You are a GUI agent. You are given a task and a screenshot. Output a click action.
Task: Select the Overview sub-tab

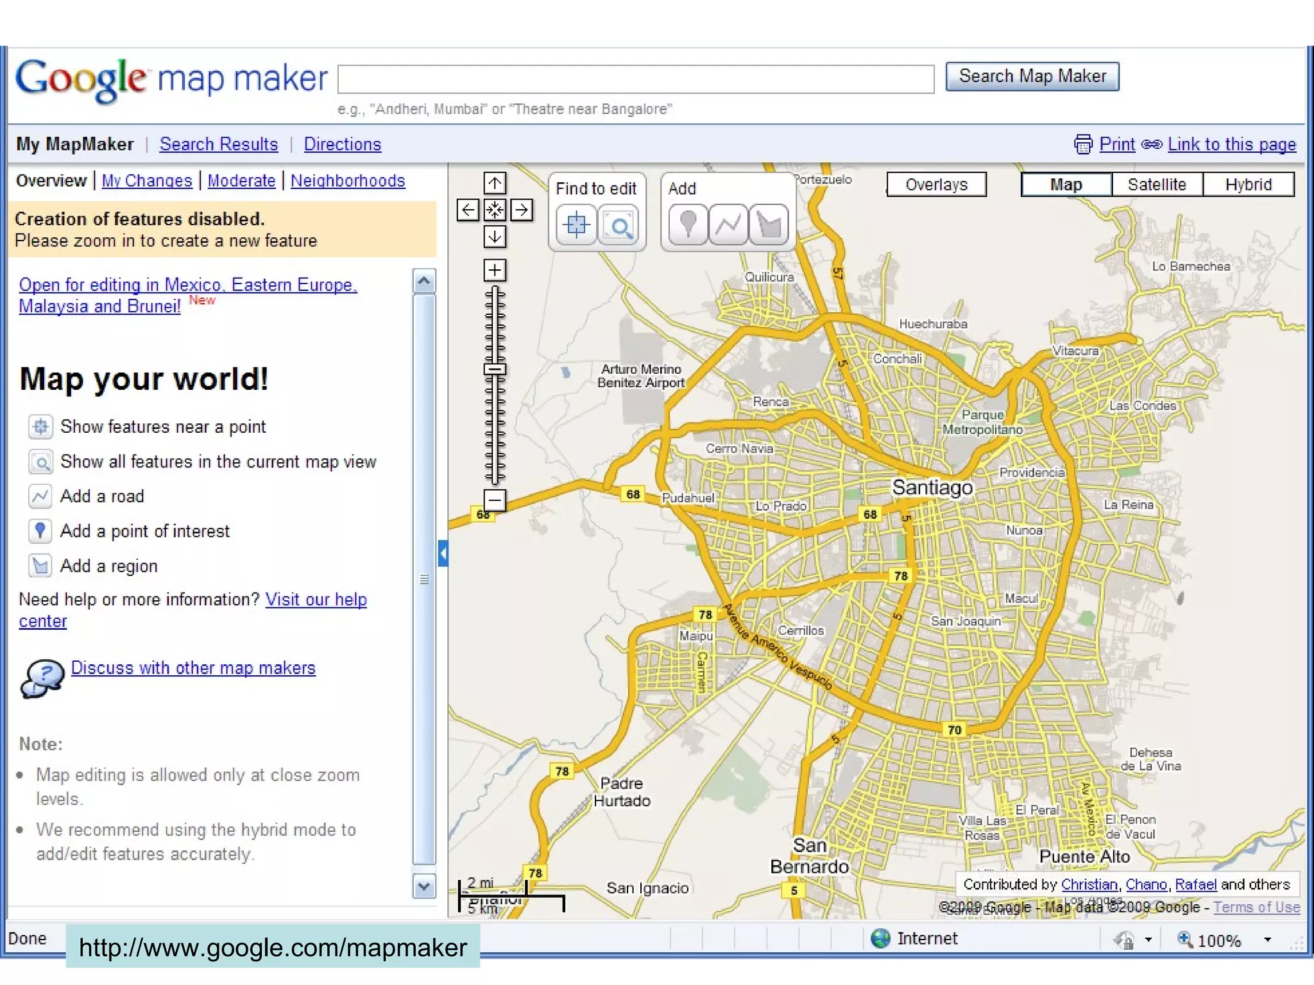click(x=51, y=181)
